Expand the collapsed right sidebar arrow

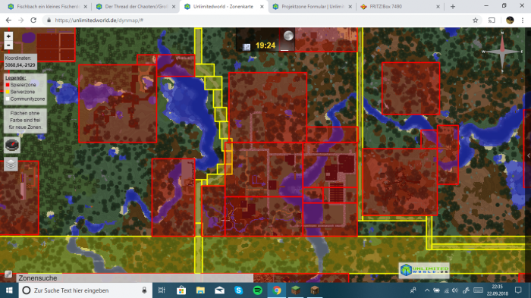[x=528, y=155]
